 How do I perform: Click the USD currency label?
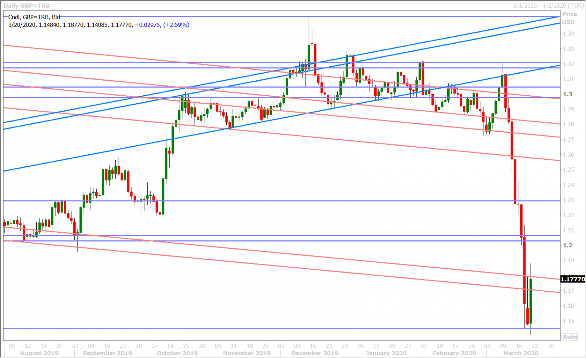pos(568,22)
